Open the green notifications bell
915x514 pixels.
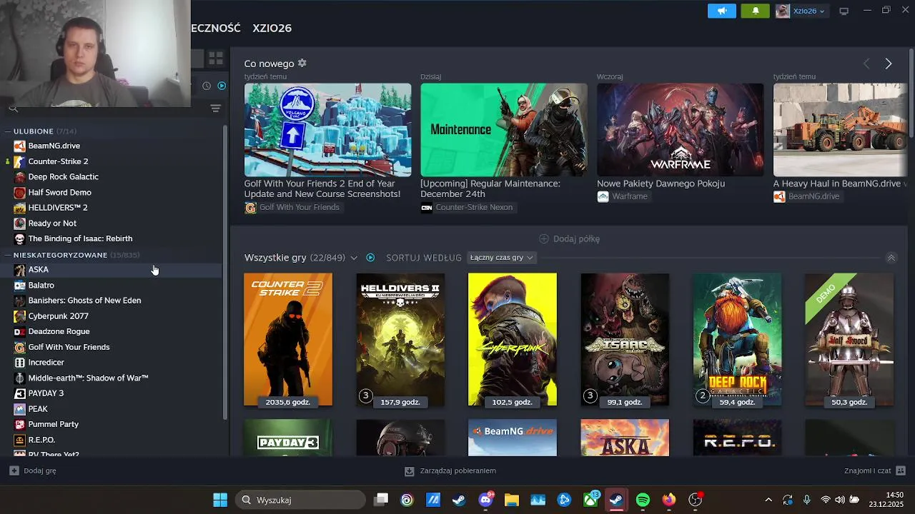pyautogui.click(x=756, y=11)
